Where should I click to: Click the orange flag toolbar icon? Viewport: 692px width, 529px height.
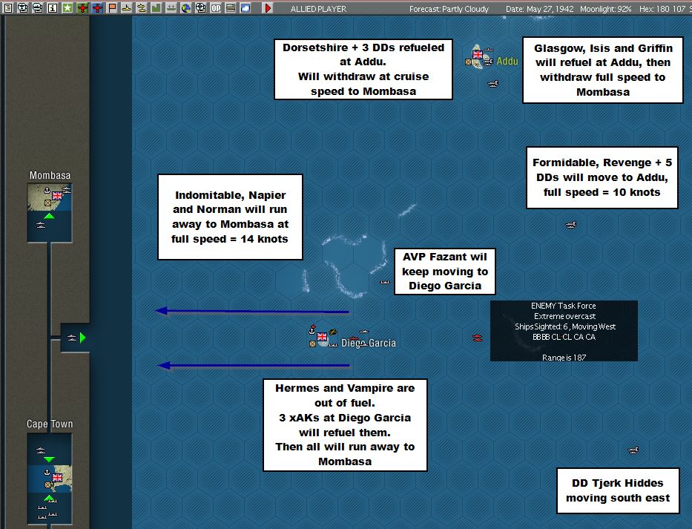click(x=112, y=7)
